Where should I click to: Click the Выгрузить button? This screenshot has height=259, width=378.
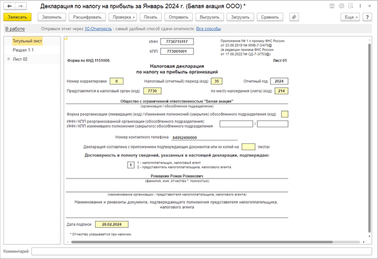point(210,17)
